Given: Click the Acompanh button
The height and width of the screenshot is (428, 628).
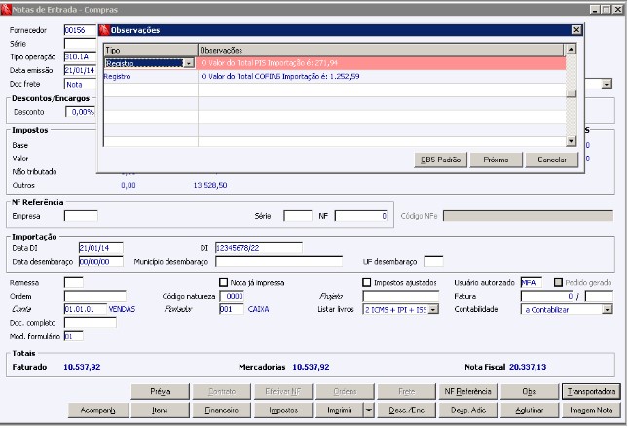Looking at the screenshot, I should click(98, 410).
